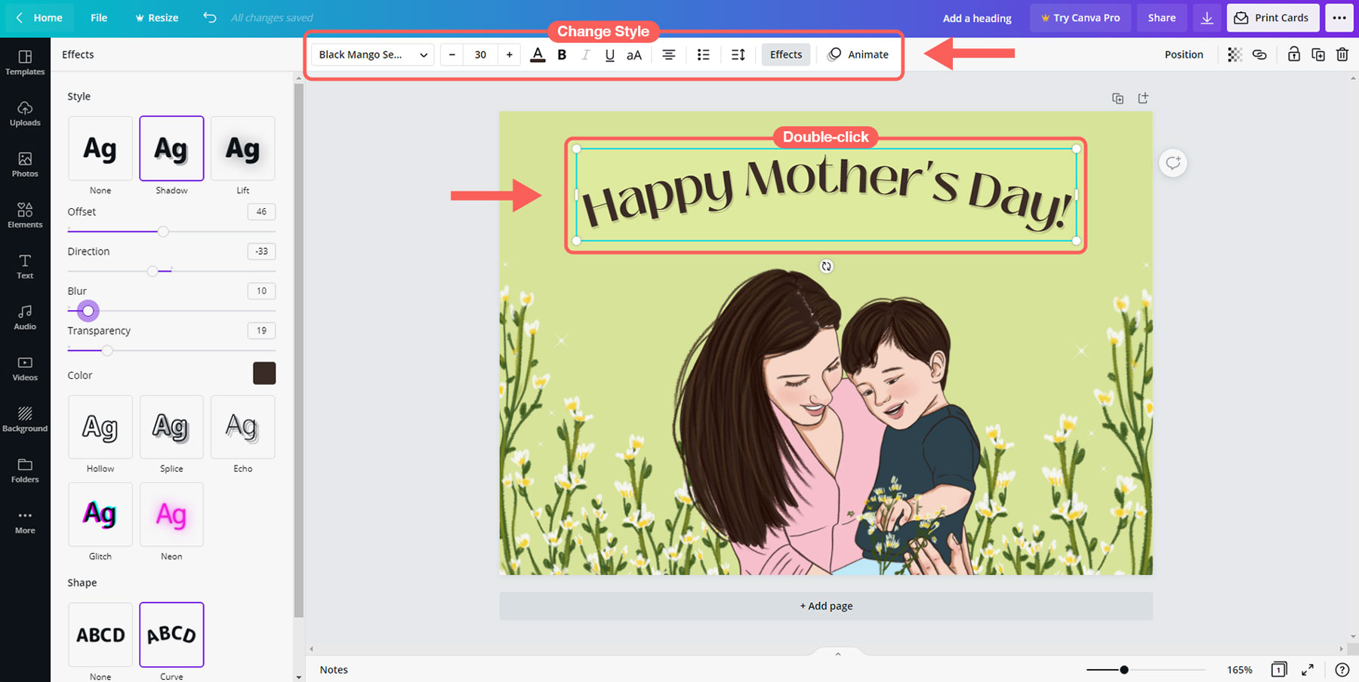The height and width of the screenshot is (682, 1359).
Task: Open the Black Mango font dropdown
Action: coord(372,54)
